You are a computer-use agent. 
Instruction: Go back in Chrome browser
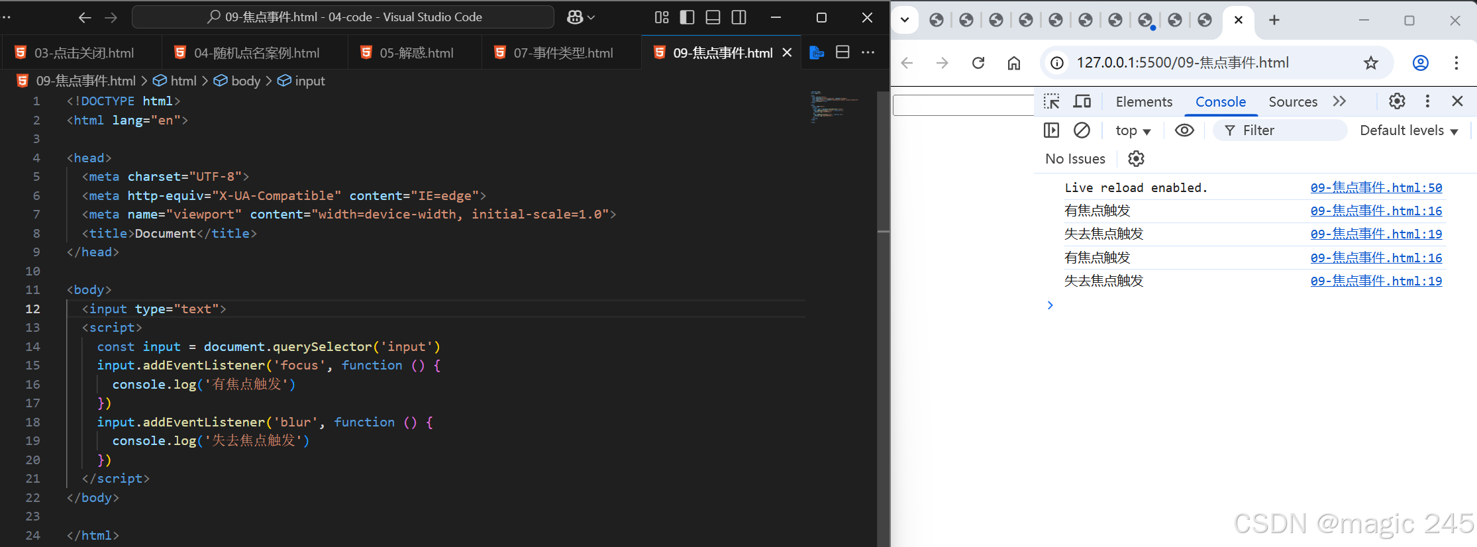(907, 63)
